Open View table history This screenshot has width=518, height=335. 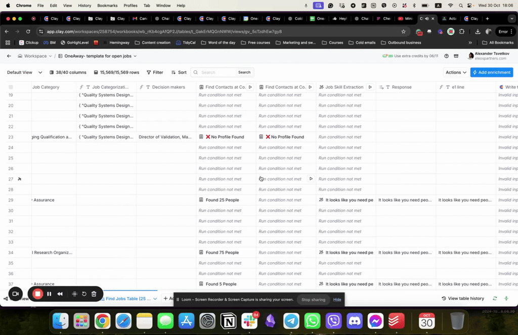[x=463, y=299]
